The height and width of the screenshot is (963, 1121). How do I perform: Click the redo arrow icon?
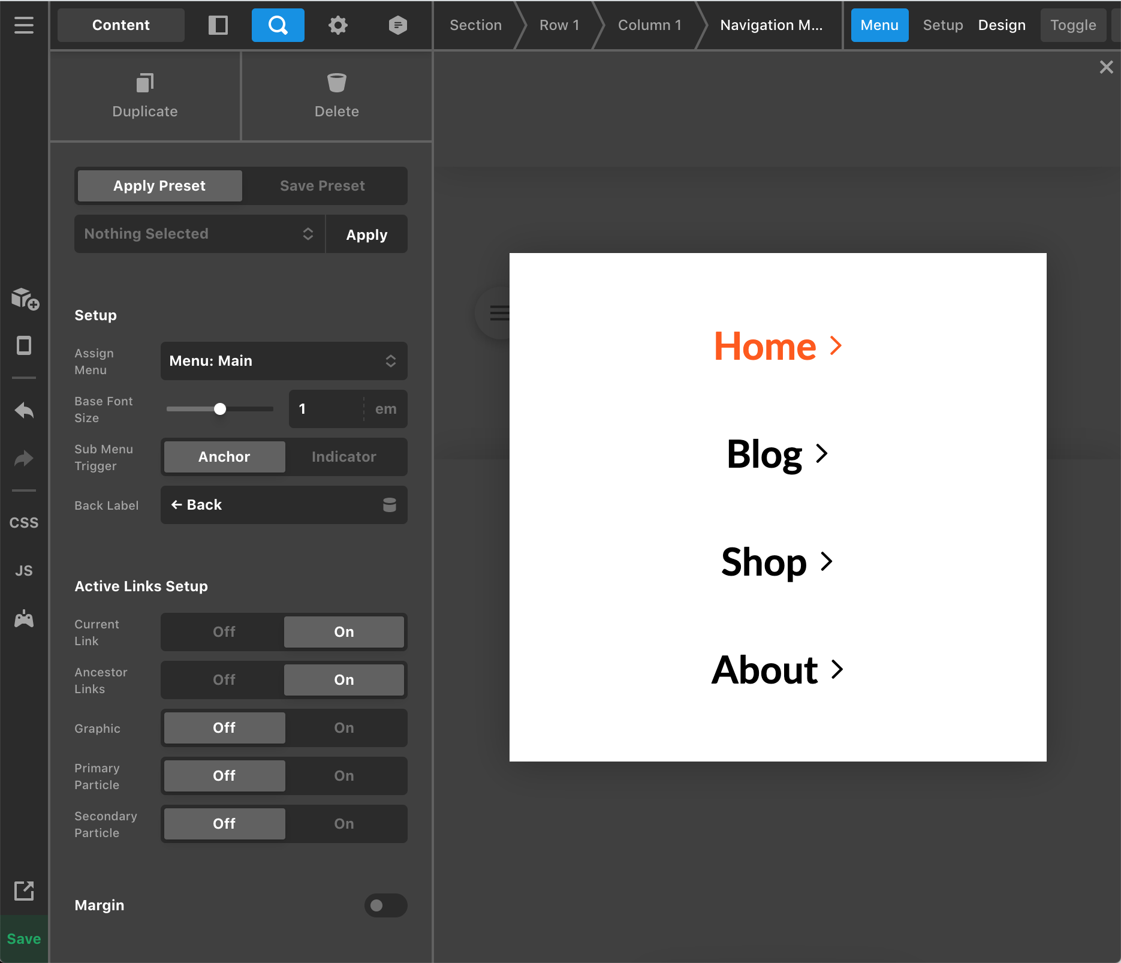(x=24, y=459)
